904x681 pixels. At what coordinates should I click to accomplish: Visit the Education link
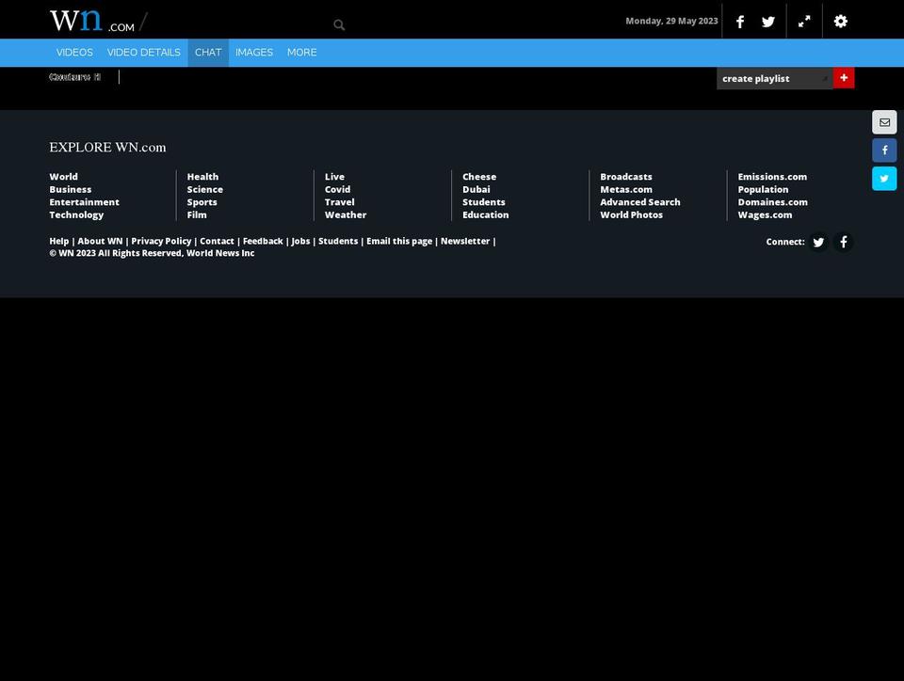click(x=486, y=214)
